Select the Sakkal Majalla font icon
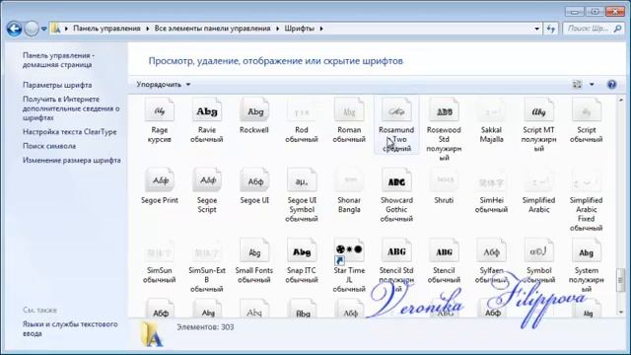This screenshot has height=355, width=631. (x=491, y=109)
